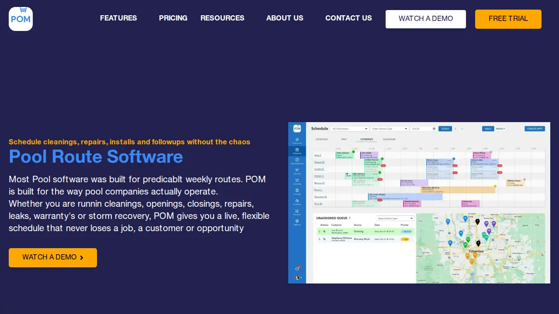Go to the Contact Us page

349,18
